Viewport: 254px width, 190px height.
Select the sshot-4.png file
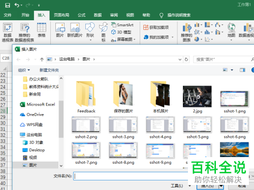tap(161, 128)
